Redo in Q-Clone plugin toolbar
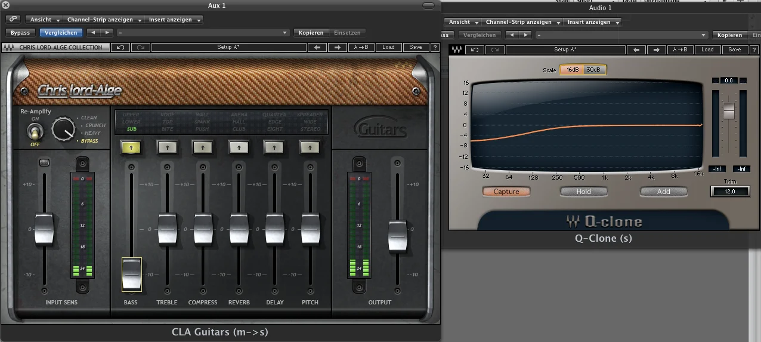The image size is (761, 342). coord(495,50)
